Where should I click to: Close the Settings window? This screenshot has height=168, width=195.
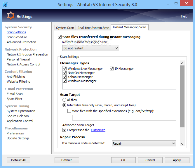tap(187, 4)
